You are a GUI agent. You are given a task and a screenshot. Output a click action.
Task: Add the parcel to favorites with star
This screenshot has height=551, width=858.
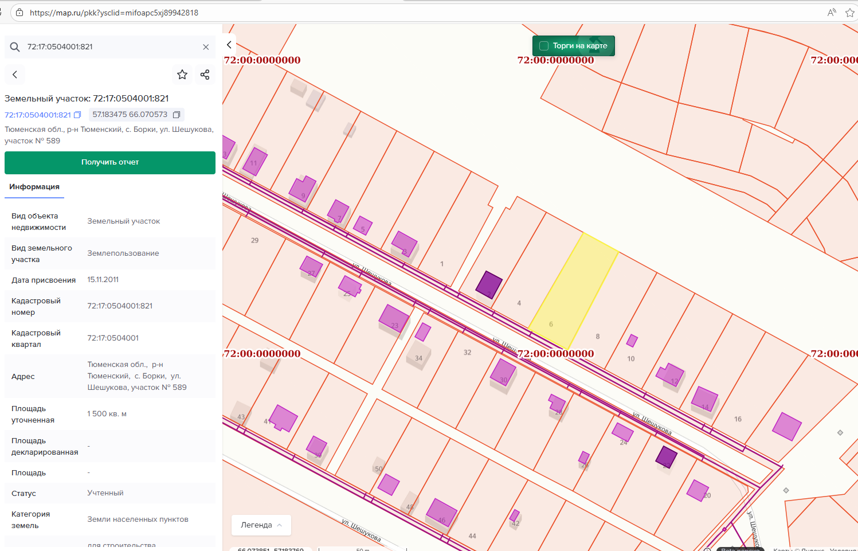click(182, 75)
